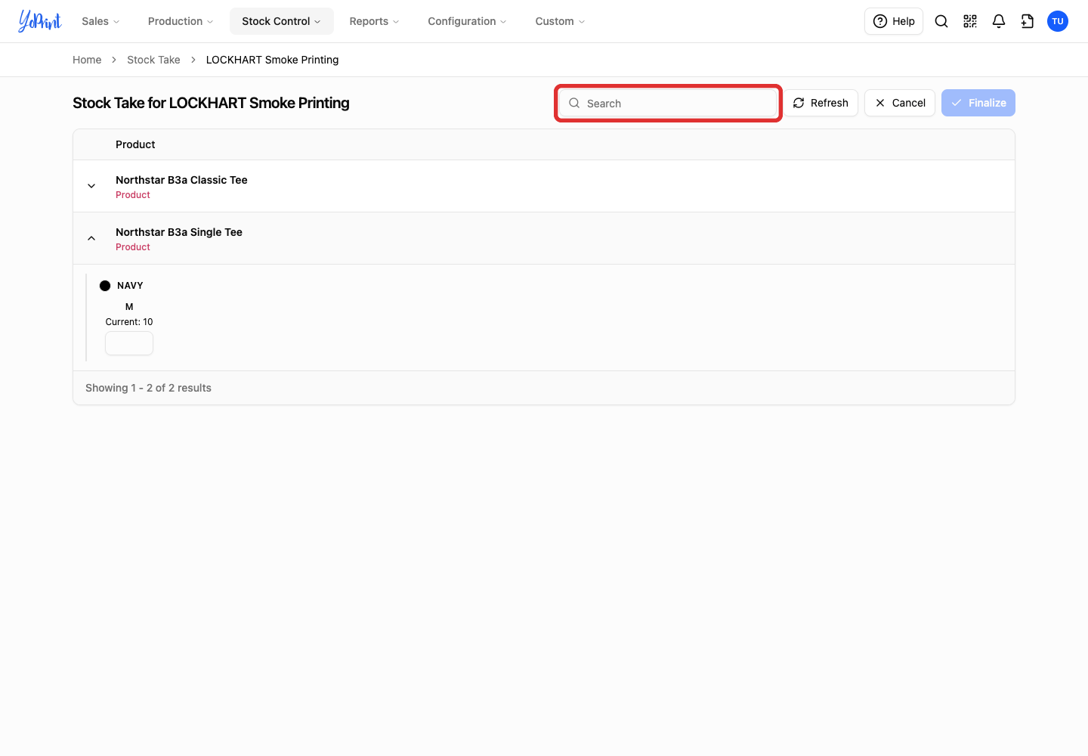Open the notifications bell
Viewport: 1088px width, 756px height.
(999, 21)
